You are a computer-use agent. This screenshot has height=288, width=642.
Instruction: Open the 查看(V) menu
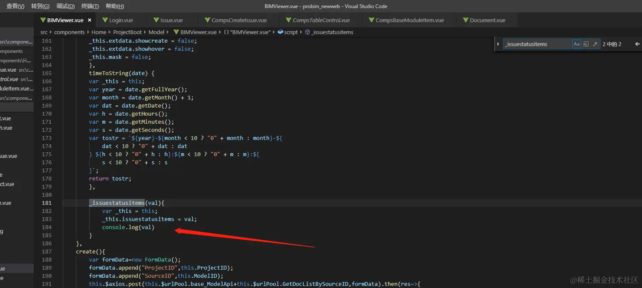(x=15, y=6)
